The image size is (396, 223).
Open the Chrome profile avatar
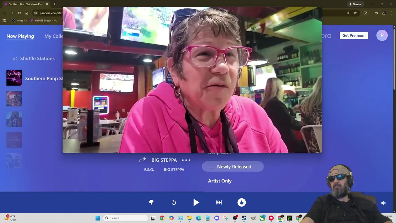coord(384,13)
